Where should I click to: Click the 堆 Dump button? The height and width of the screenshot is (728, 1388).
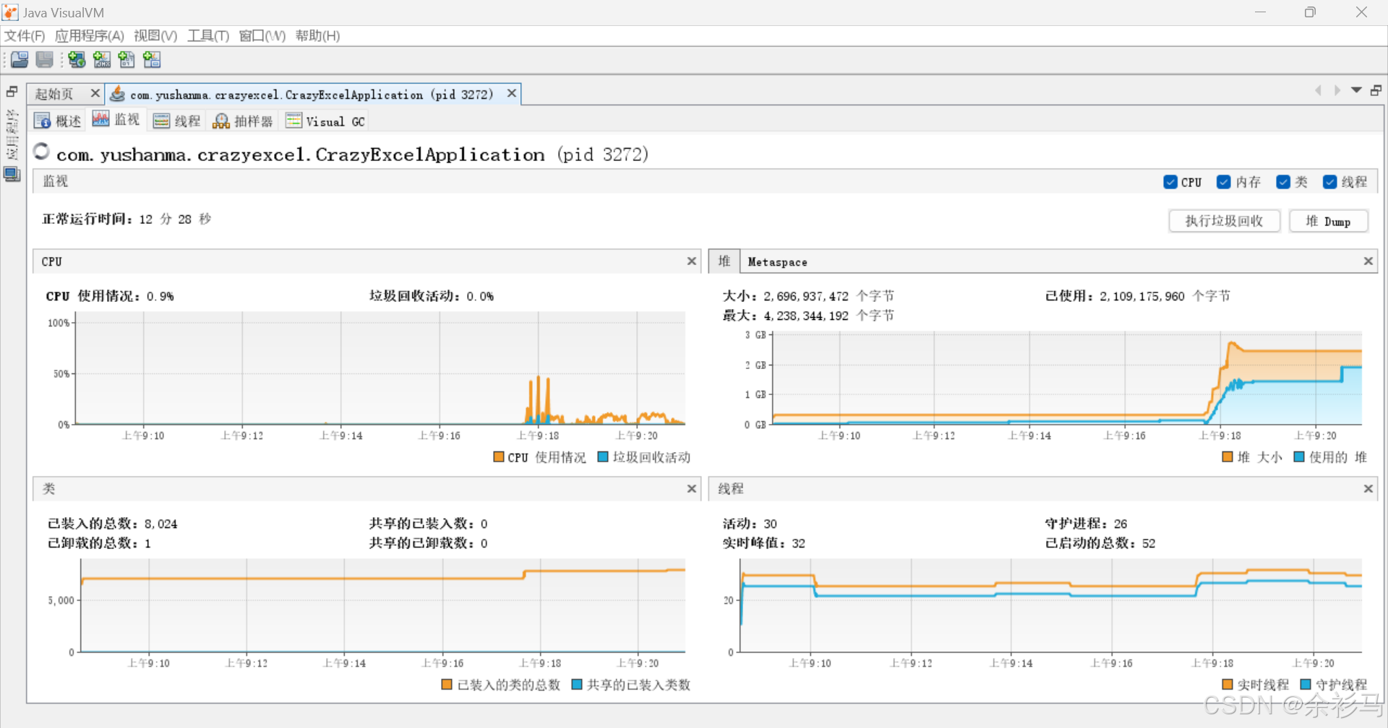[x=1329, y=221]
